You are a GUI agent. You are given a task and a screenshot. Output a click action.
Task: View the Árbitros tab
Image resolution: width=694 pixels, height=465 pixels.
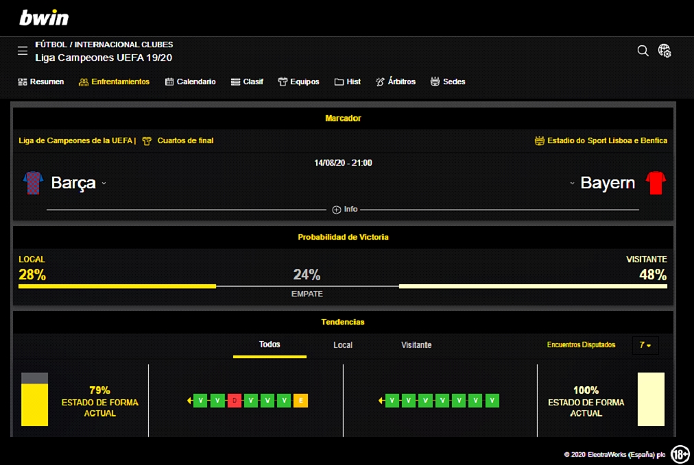(396, 81)
